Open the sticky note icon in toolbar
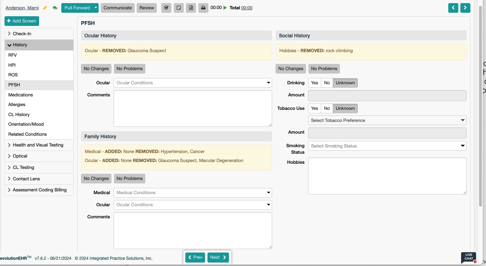 coord(179,8)
